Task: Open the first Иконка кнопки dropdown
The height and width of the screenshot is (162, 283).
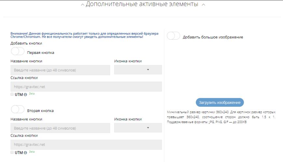Action: [x=138, y=70]
